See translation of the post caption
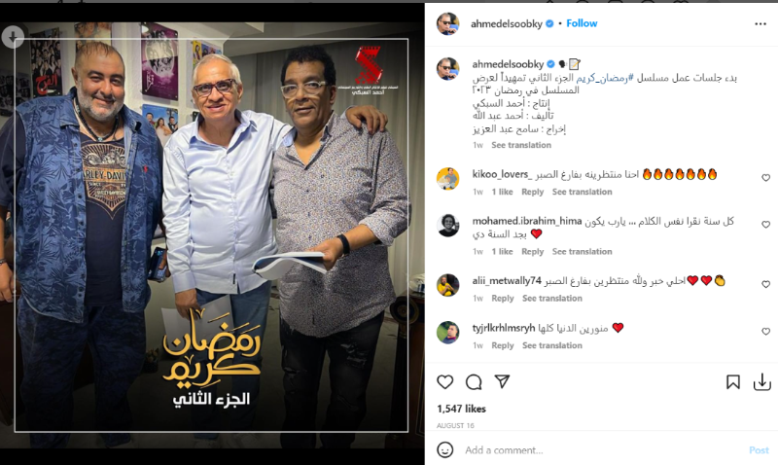The image size is (778, 465). coord(521,145)
